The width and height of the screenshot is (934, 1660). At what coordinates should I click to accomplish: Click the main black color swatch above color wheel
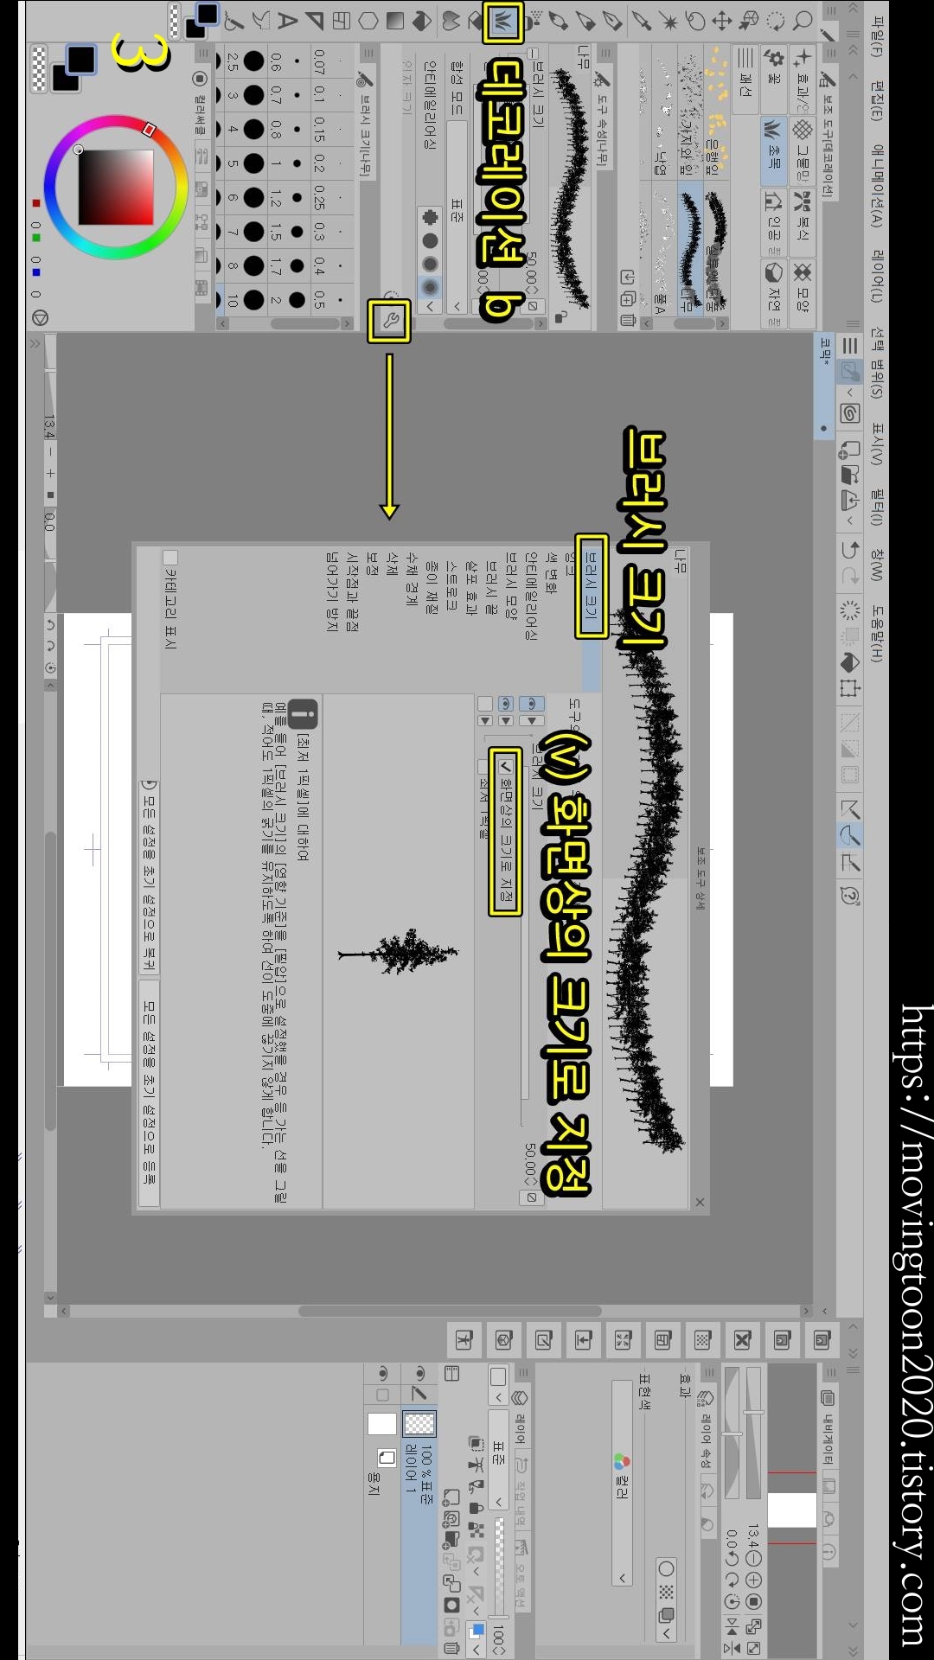click(82, 60)
